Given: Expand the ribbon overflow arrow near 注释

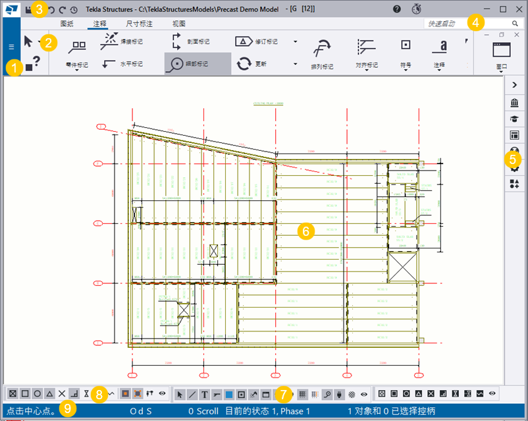Looking at the screenshot, I should coord(466,41).
